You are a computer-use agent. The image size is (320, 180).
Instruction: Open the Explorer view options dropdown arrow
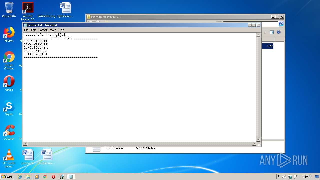coord(265,32)
